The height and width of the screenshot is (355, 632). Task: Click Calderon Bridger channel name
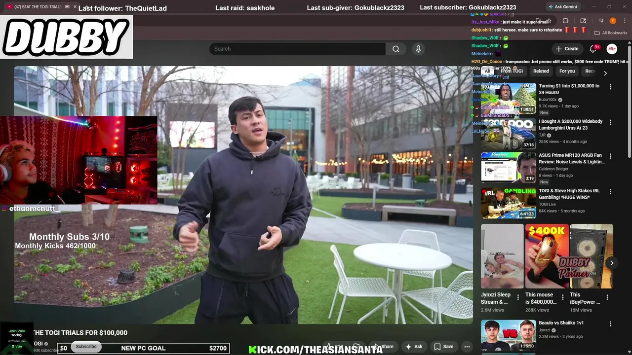click(x=553, y=169)
